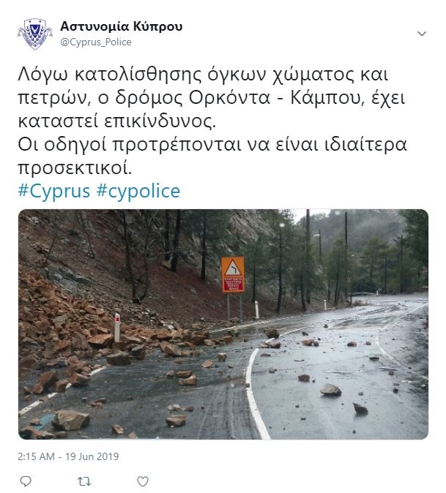Screen dimensions: 446x493
Task: Open the Cyprus Police crest avatar
Action: point(34,34)
